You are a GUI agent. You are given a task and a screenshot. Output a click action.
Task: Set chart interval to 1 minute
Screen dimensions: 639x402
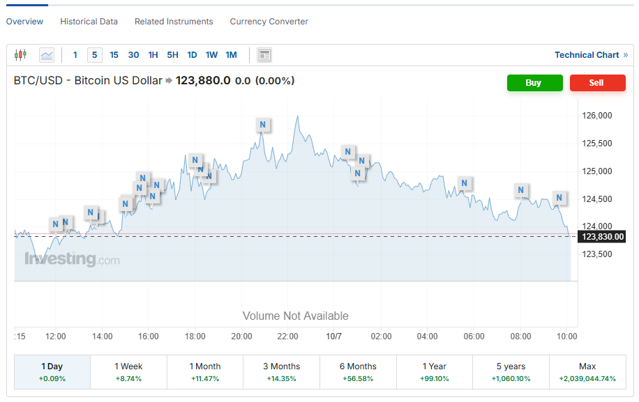tap(75, 55)
